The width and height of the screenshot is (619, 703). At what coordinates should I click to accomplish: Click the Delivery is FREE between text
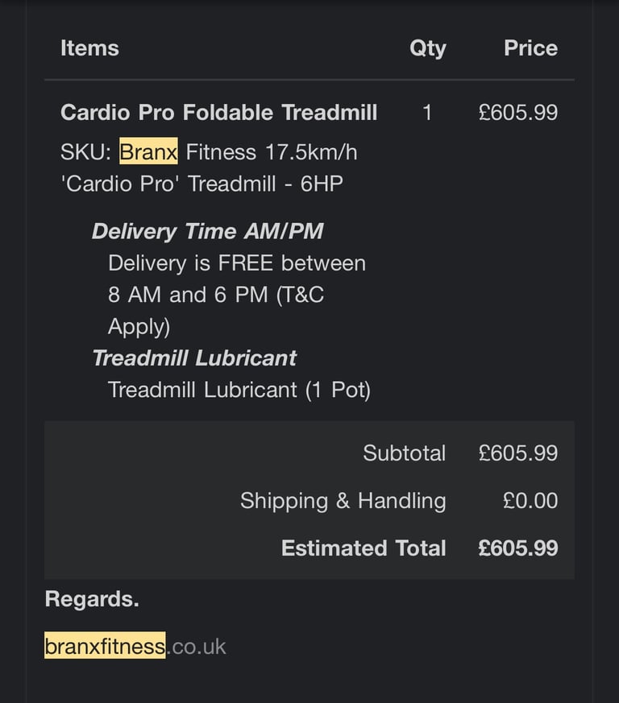(x=237, y=263)
